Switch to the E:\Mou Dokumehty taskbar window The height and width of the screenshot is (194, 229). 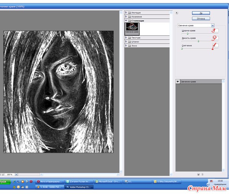167,181
